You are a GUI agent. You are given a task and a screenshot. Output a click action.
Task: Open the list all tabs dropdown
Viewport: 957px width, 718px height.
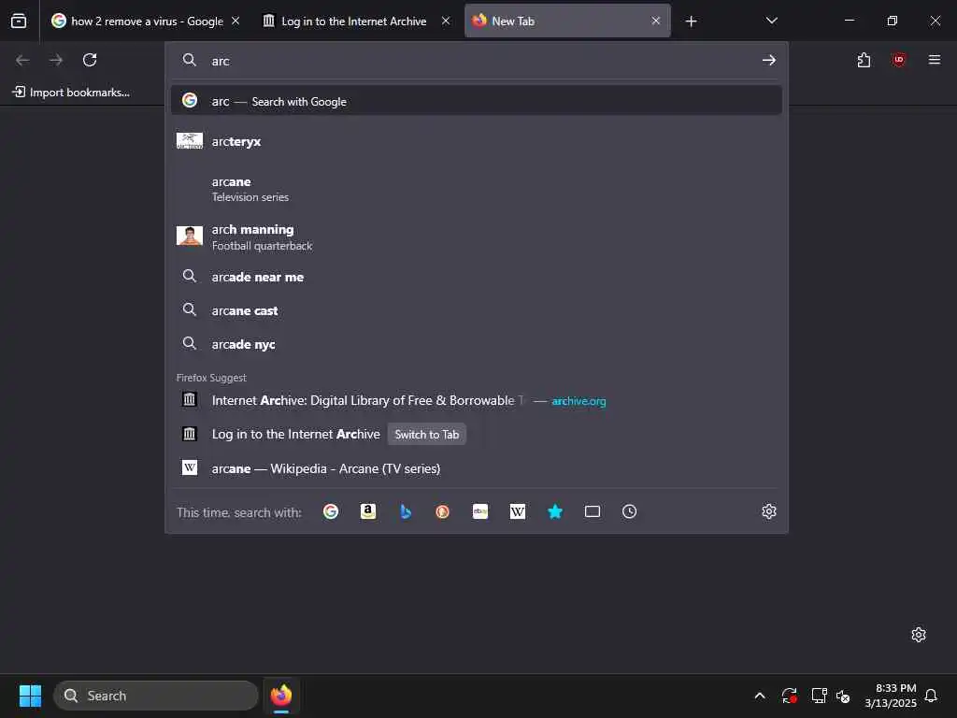point(771,21)
